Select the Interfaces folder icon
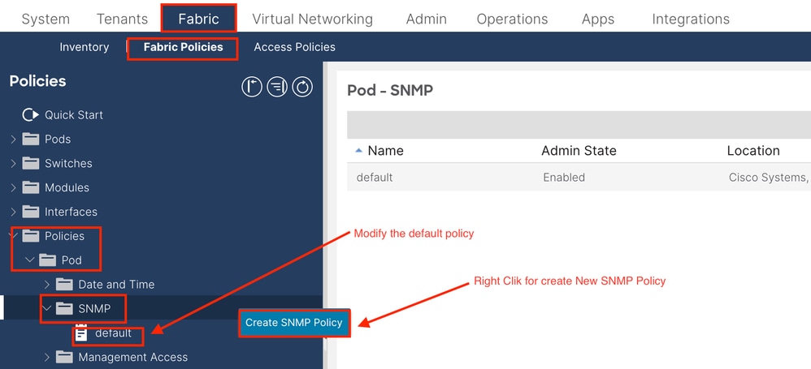This screenshot has width=811, height=369. pyautogui.click(x=31, y=212)
